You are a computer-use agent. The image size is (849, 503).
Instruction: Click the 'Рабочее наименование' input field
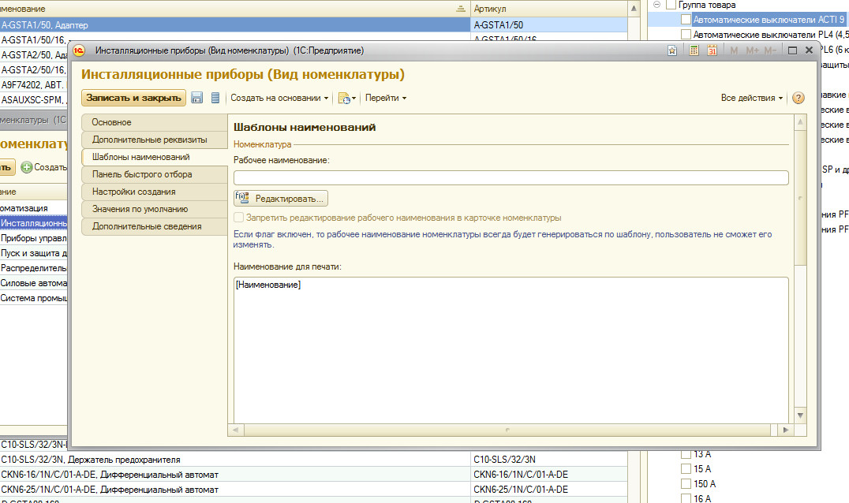coord(511,177)
